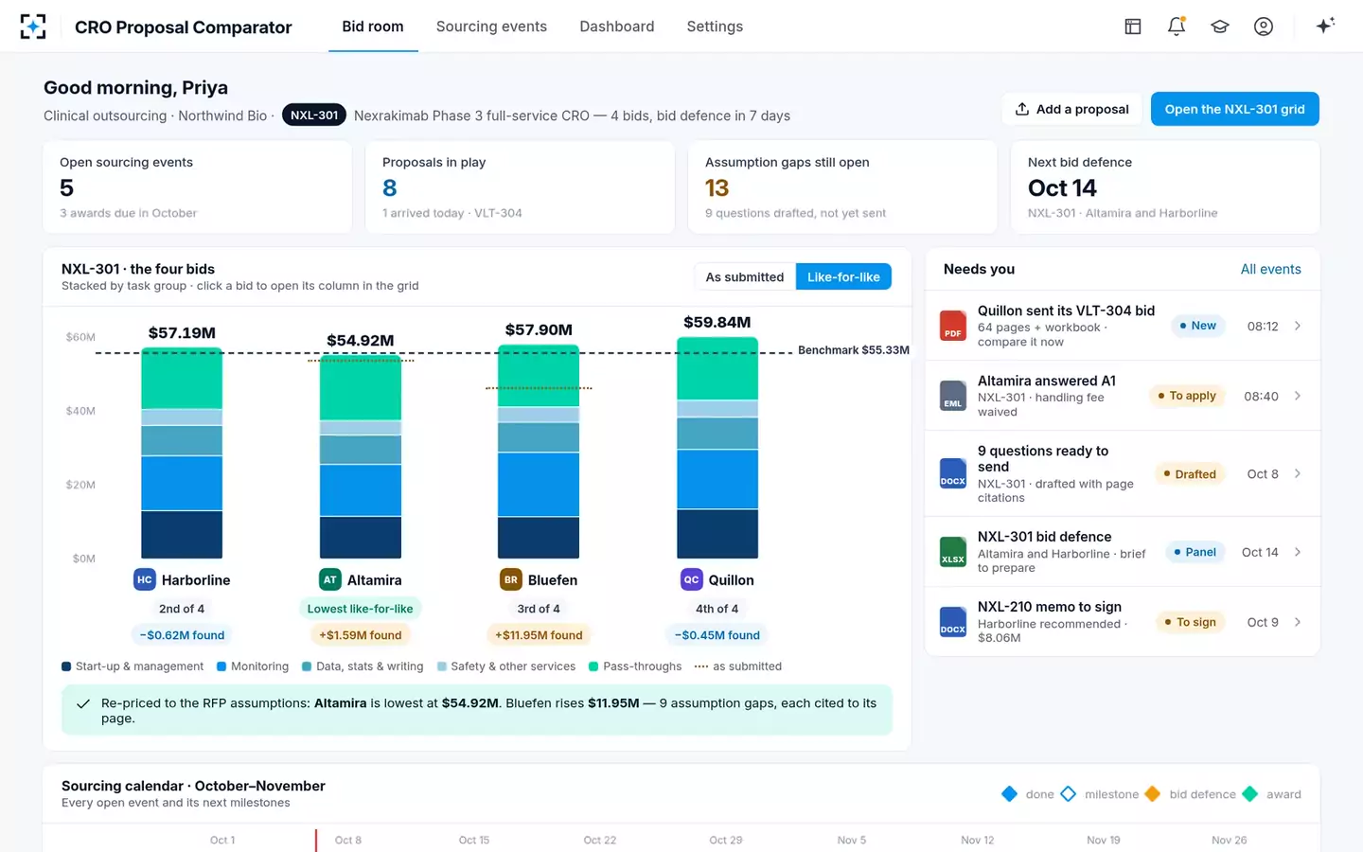This screenshot has width=1363, height=852.
Task: Click the DOCX icon for NXL-210 memo
Action: pyautogui.click(x=952, y=622)
